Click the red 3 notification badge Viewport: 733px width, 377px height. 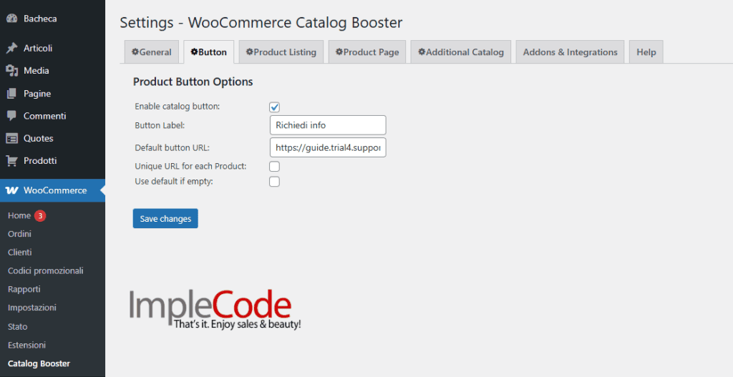(x=40, y=216)
